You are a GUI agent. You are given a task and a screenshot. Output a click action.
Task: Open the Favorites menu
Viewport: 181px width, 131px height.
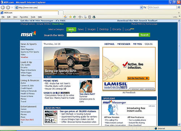point(24,17)
